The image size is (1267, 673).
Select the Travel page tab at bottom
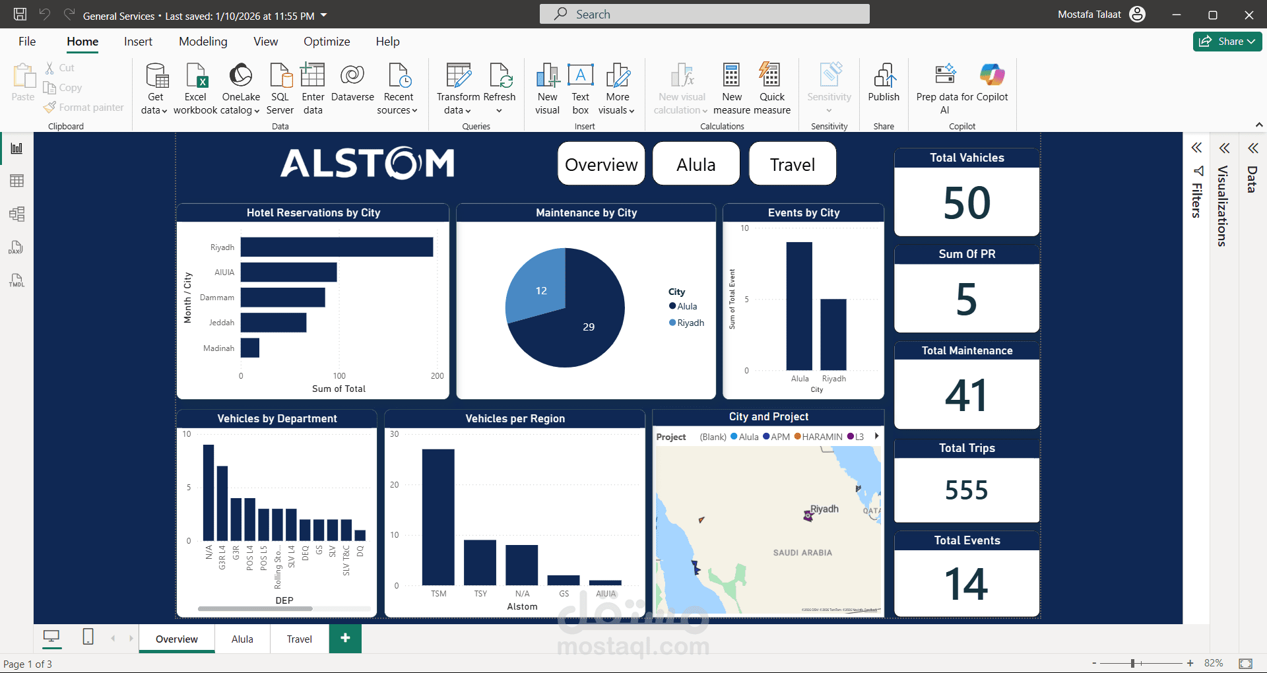click(x=300, y=639)
